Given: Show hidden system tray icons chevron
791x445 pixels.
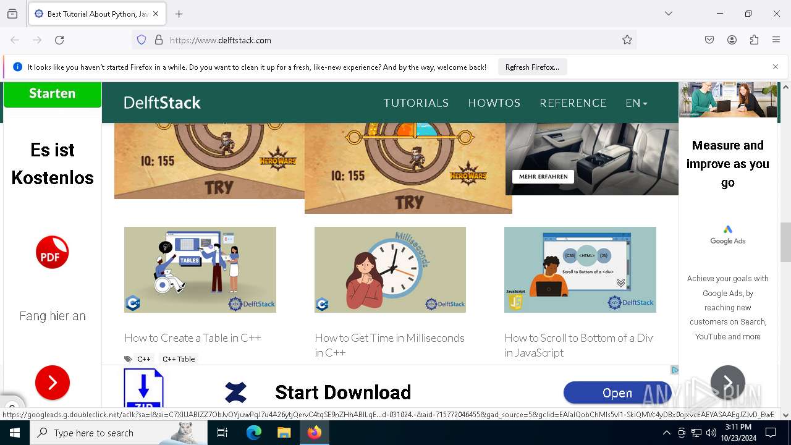Looking at the screenshot, I should [x=666, y=433].
